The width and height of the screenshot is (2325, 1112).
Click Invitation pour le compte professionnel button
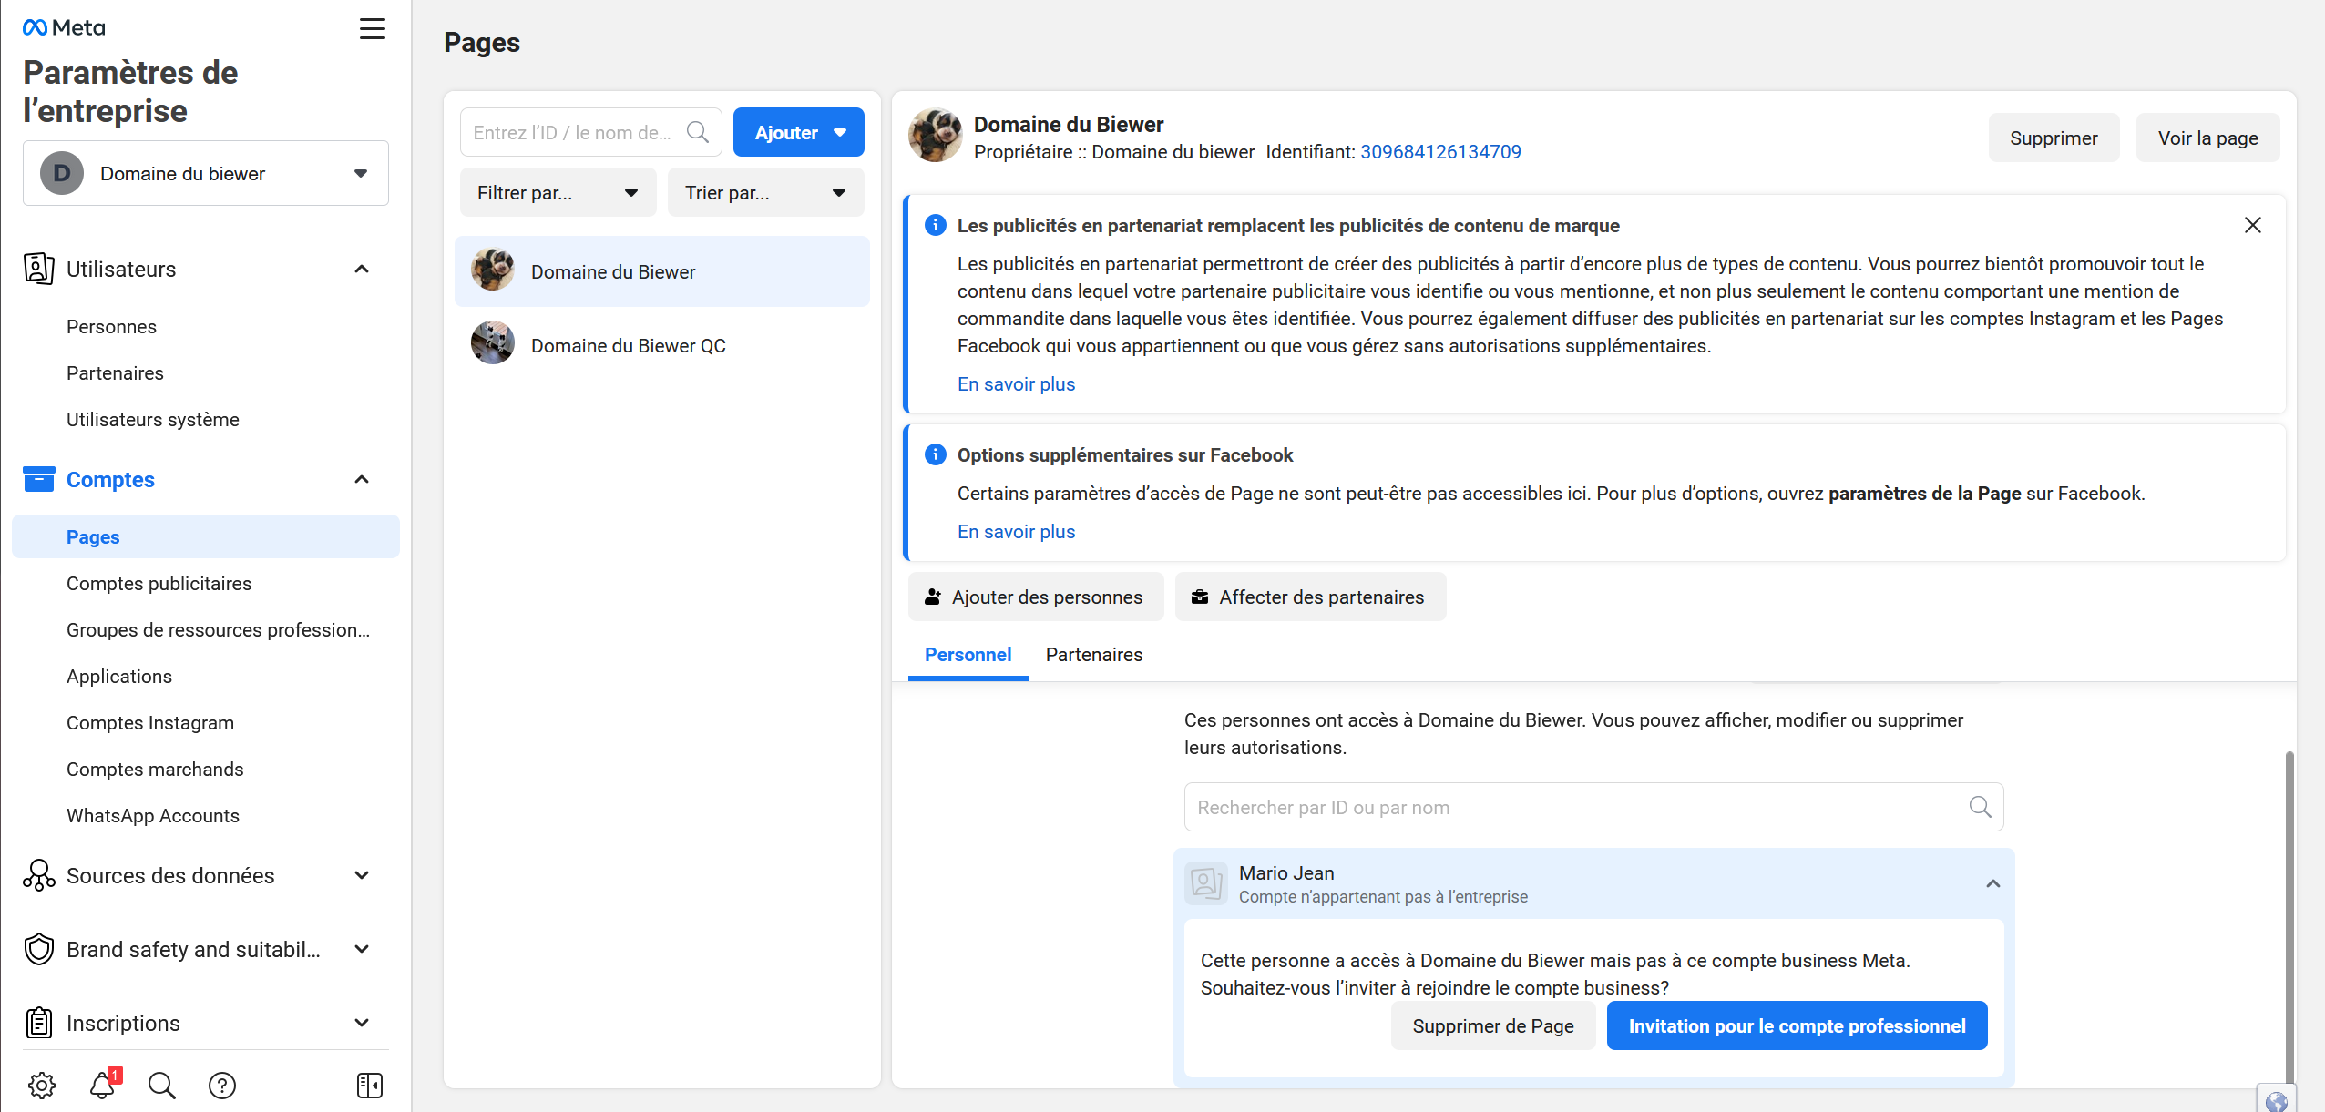pyautogui.click(x=1797, y=1025)
